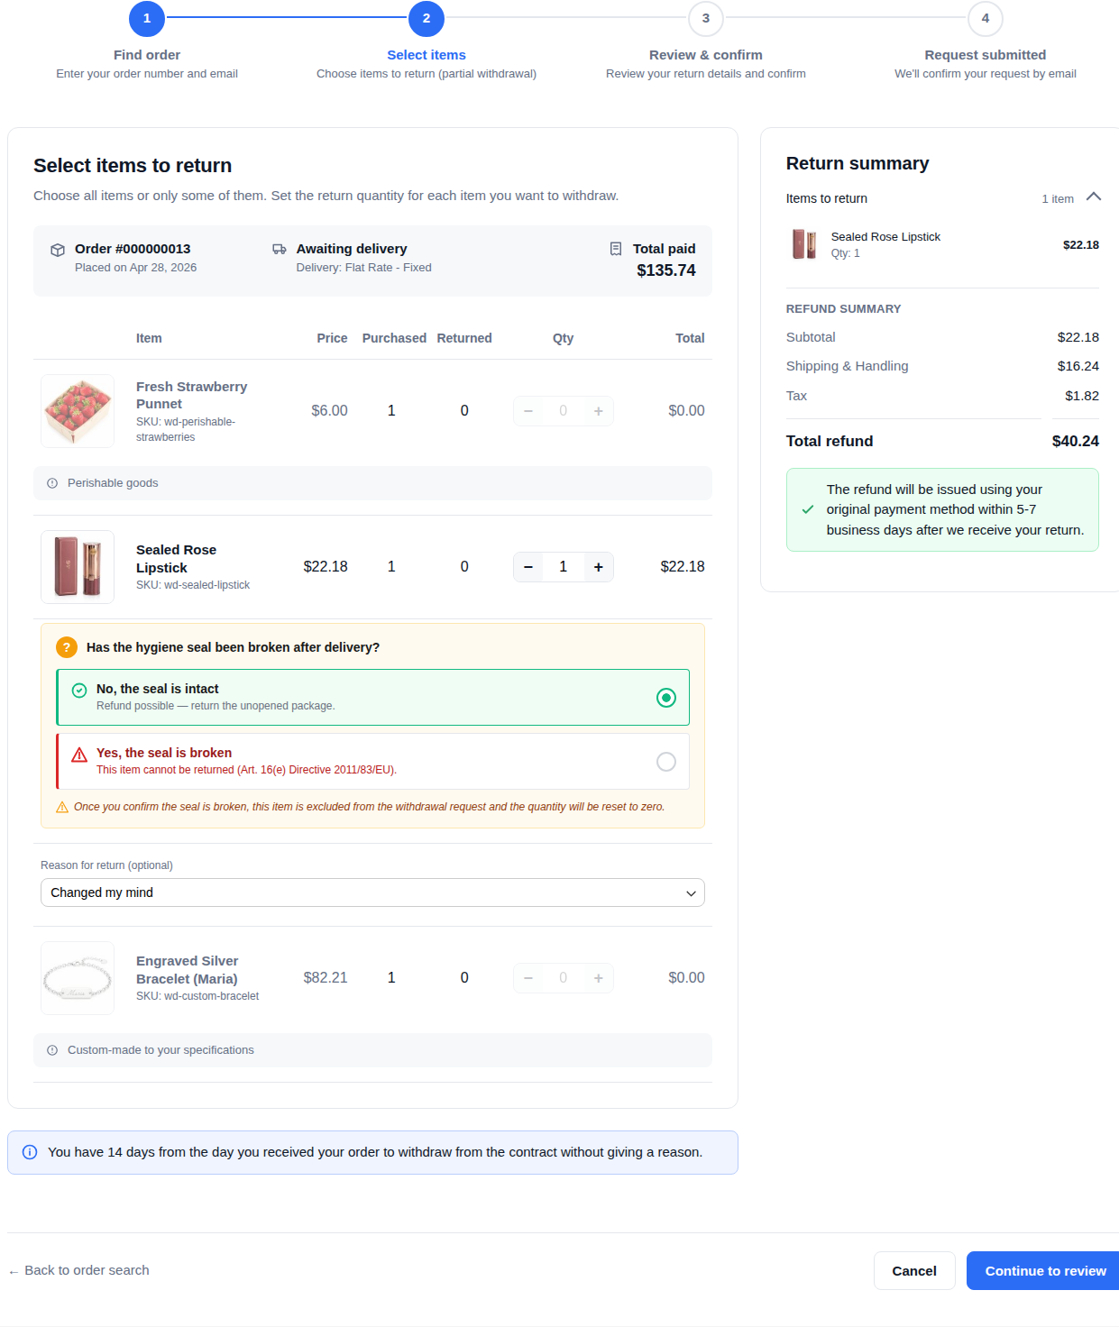Click the orange question mark hygiene seal icon
Viewport: 1119px width, 1327px height.
click(x=67, y=647)
